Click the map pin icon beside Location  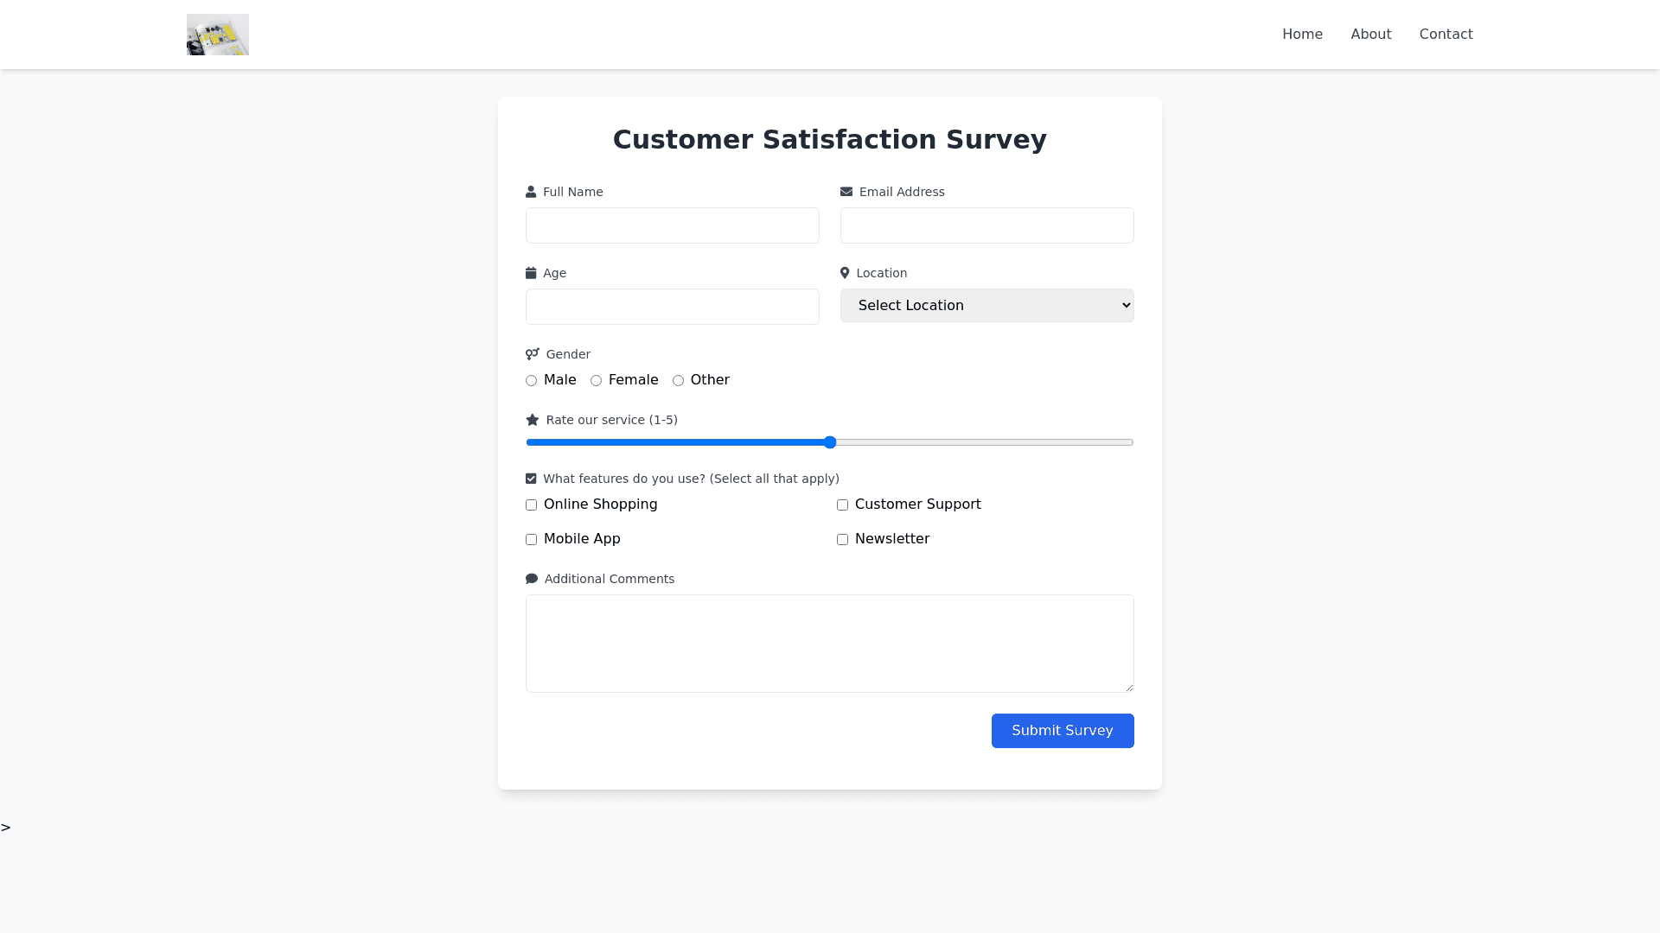click(845, 273)
